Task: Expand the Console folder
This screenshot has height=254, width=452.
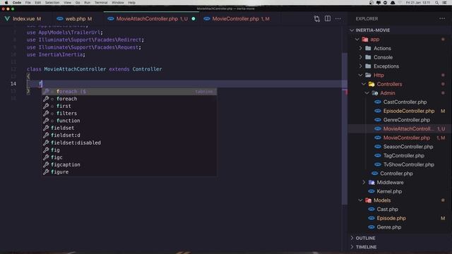Action: tap(360, 57)
